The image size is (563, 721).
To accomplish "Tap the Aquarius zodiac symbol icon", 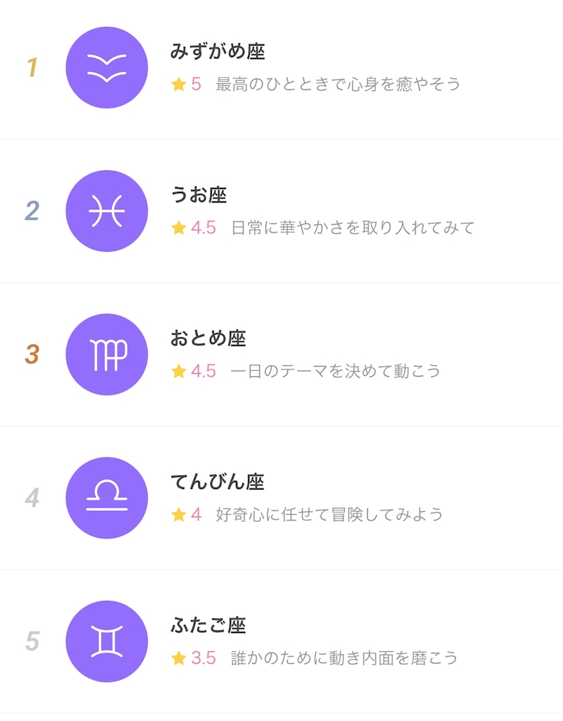I will click(107, 68).
